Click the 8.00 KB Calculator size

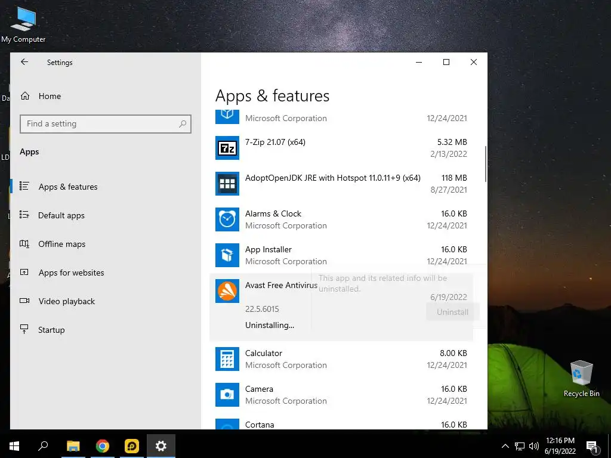[x=453, y=353]
